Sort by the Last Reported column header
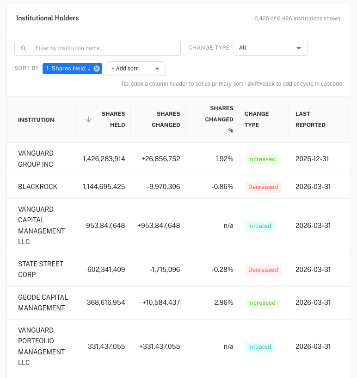The width and height of the screenshot is (357, 378). 310,120
